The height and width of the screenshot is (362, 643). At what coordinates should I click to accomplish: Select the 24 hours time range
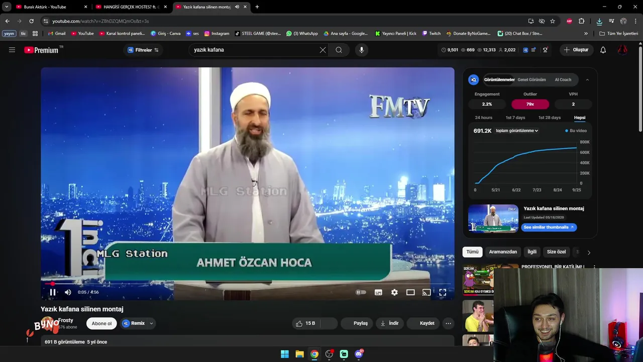483,118
